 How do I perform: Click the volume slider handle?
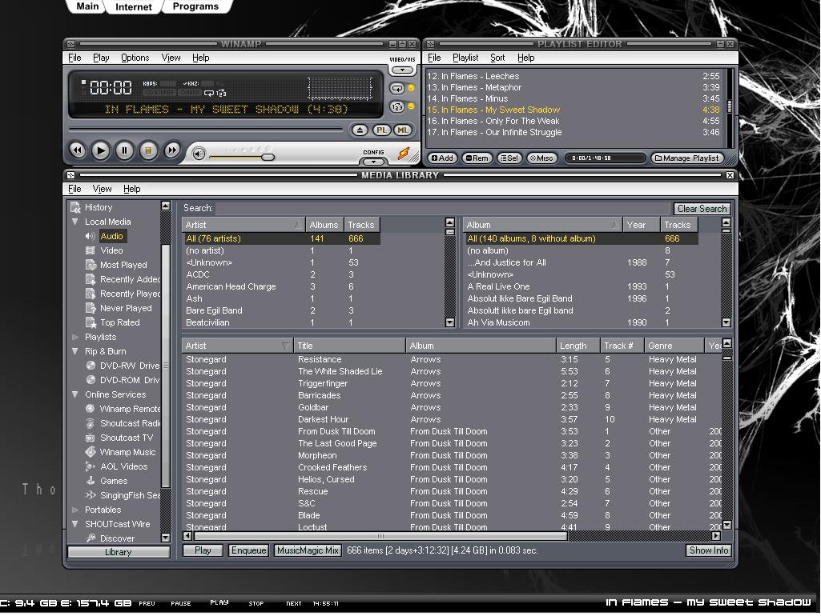pos(268,157)
